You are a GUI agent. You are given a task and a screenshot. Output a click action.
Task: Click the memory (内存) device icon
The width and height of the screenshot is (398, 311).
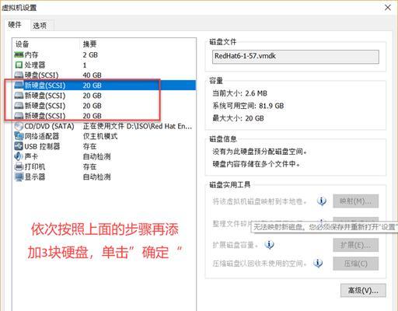coord(19,54)
